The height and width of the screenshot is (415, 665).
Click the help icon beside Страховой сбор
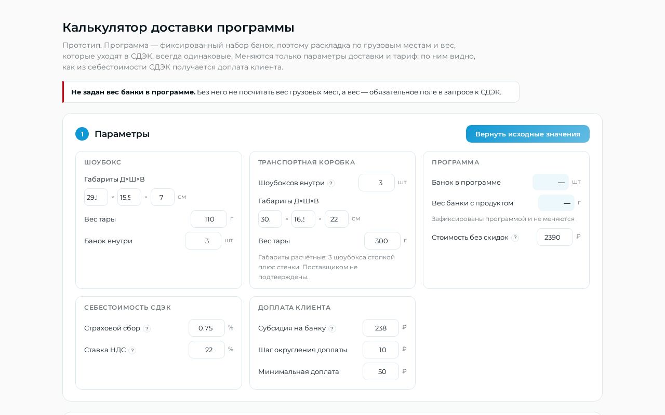(x=147, y=328)
